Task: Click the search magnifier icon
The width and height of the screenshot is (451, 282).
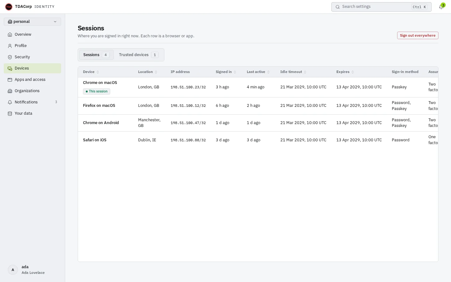Action: pyautogui.click(x=338, y=7)
